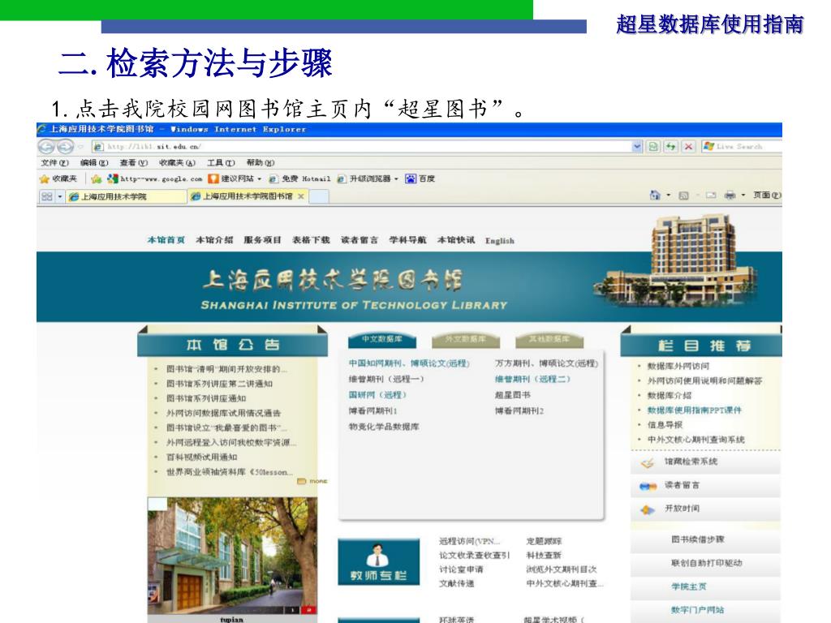Click the Read Mail icon

[711, 195]
